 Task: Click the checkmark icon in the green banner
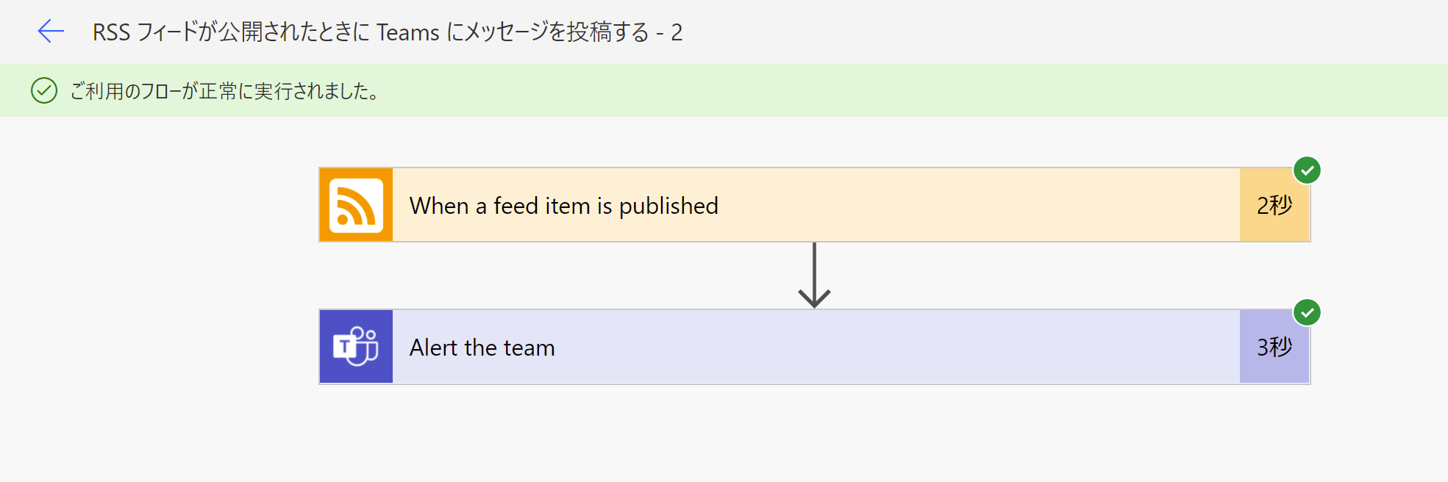46,90
